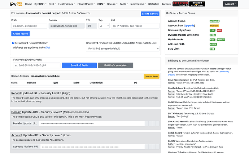This screenshot has width=249, height=154.
Task: Open the record type dropdown showing A
Action: tap(104, 26)
